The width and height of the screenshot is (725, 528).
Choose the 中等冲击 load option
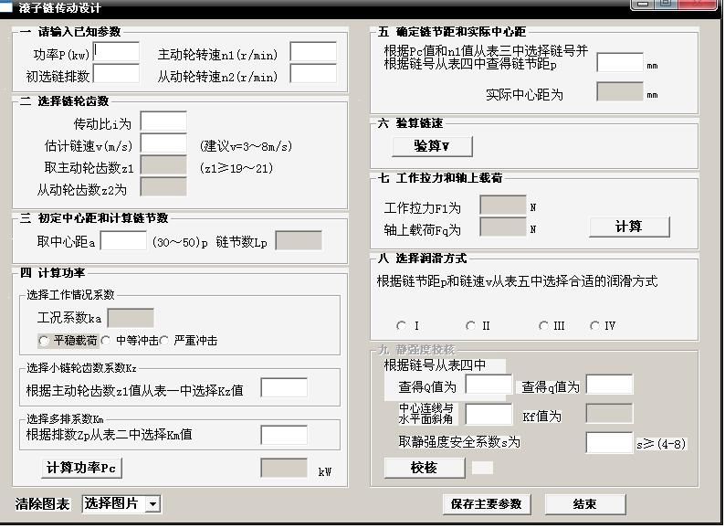coord(106,341)
